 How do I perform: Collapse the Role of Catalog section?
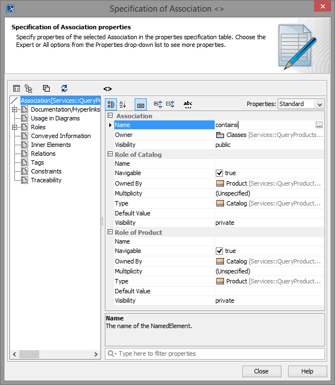(x=110, y=155)
